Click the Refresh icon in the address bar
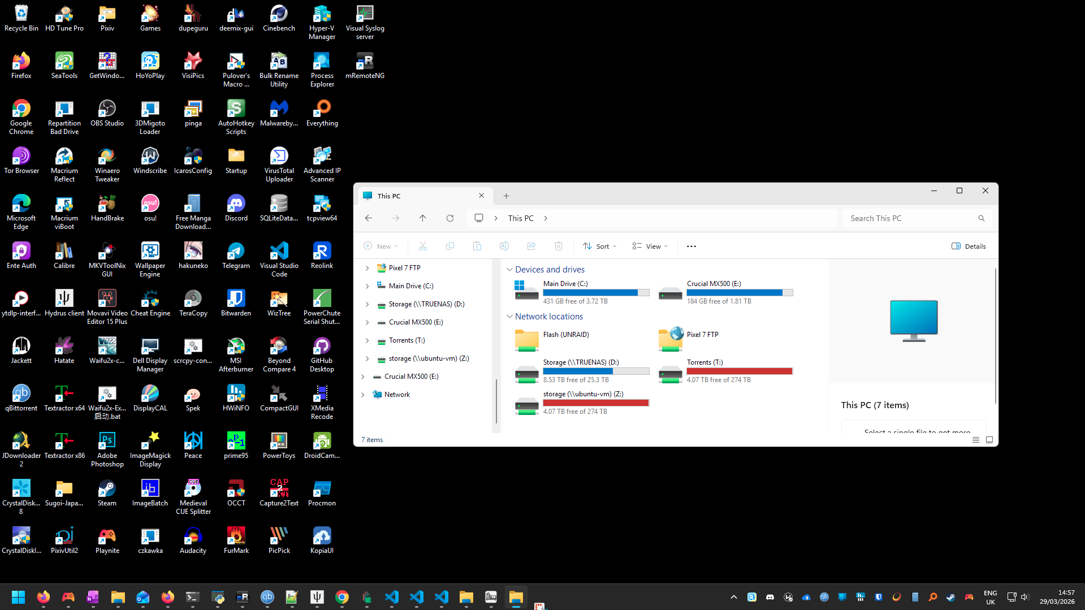The height and width of the screenshot is (610, 1085). point(450,218)
